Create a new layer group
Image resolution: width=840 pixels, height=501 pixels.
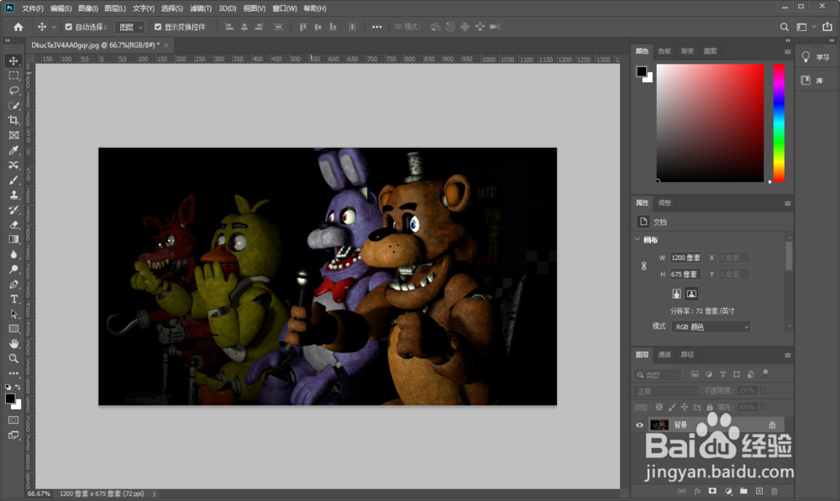tap(743, 491)
